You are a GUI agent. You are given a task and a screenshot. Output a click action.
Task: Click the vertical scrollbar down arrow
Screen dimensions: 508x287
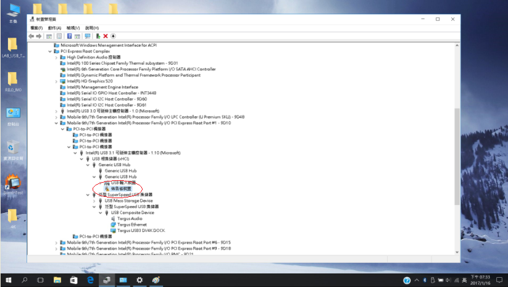457,252
